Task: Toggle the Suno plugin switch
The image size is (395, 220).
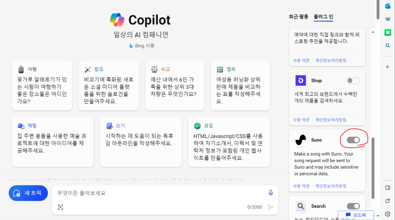Action: pyautogui.click(x=353, y=140)
